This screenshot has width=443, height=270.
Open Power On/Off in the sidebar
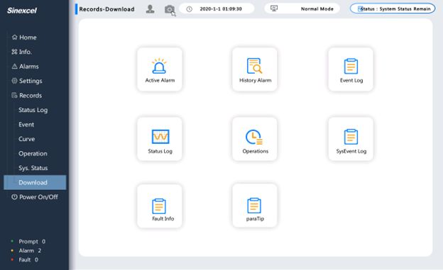click(35, 197)
